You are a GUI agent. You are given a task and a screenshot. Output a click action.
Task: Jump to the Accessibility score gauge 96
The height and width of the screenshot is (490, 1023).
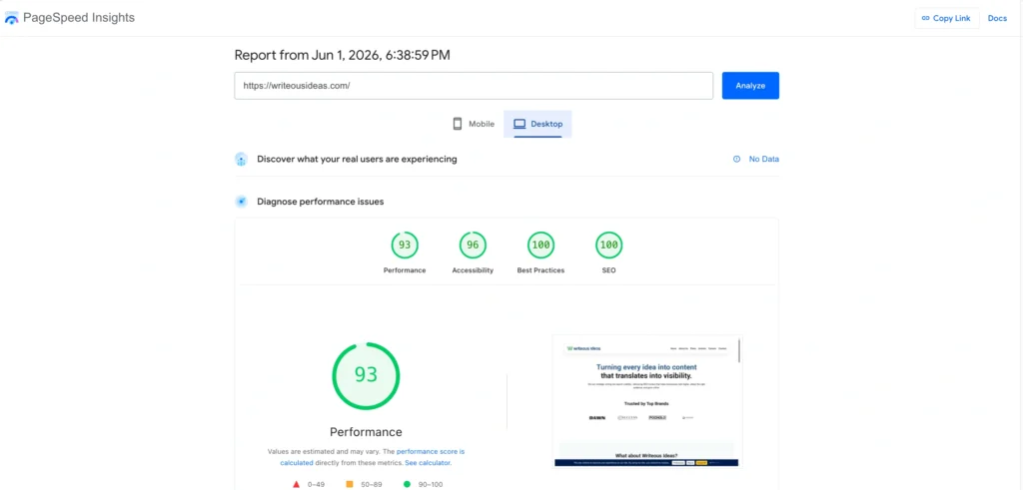[473, 245]
